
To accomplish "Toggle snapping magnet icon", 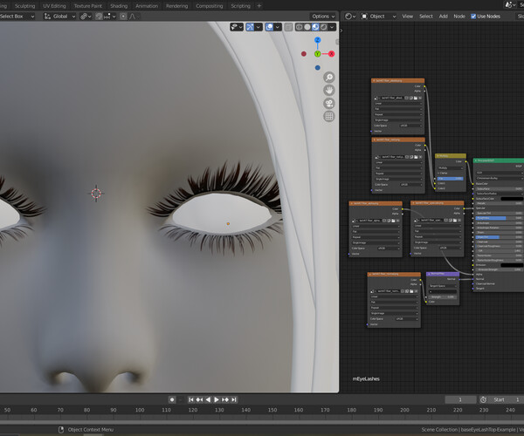I will [99, 17].
